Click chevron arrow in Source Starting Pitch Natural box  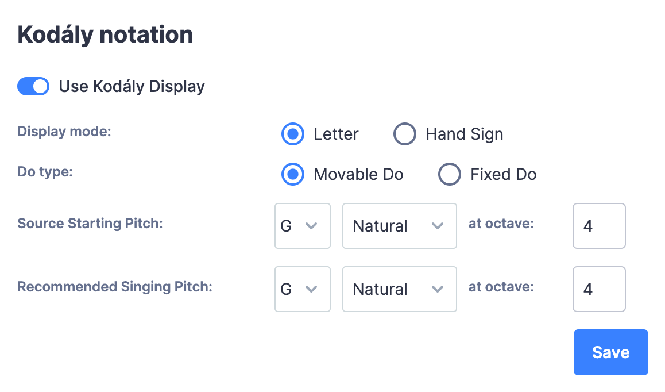click(438, 226)
